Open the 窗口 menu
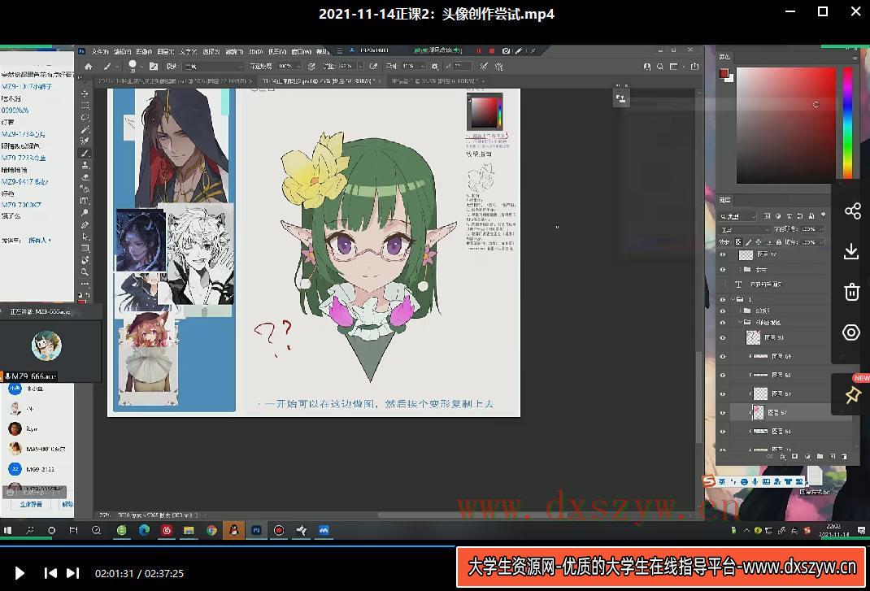870x591 pixels. tap(302, 51)
